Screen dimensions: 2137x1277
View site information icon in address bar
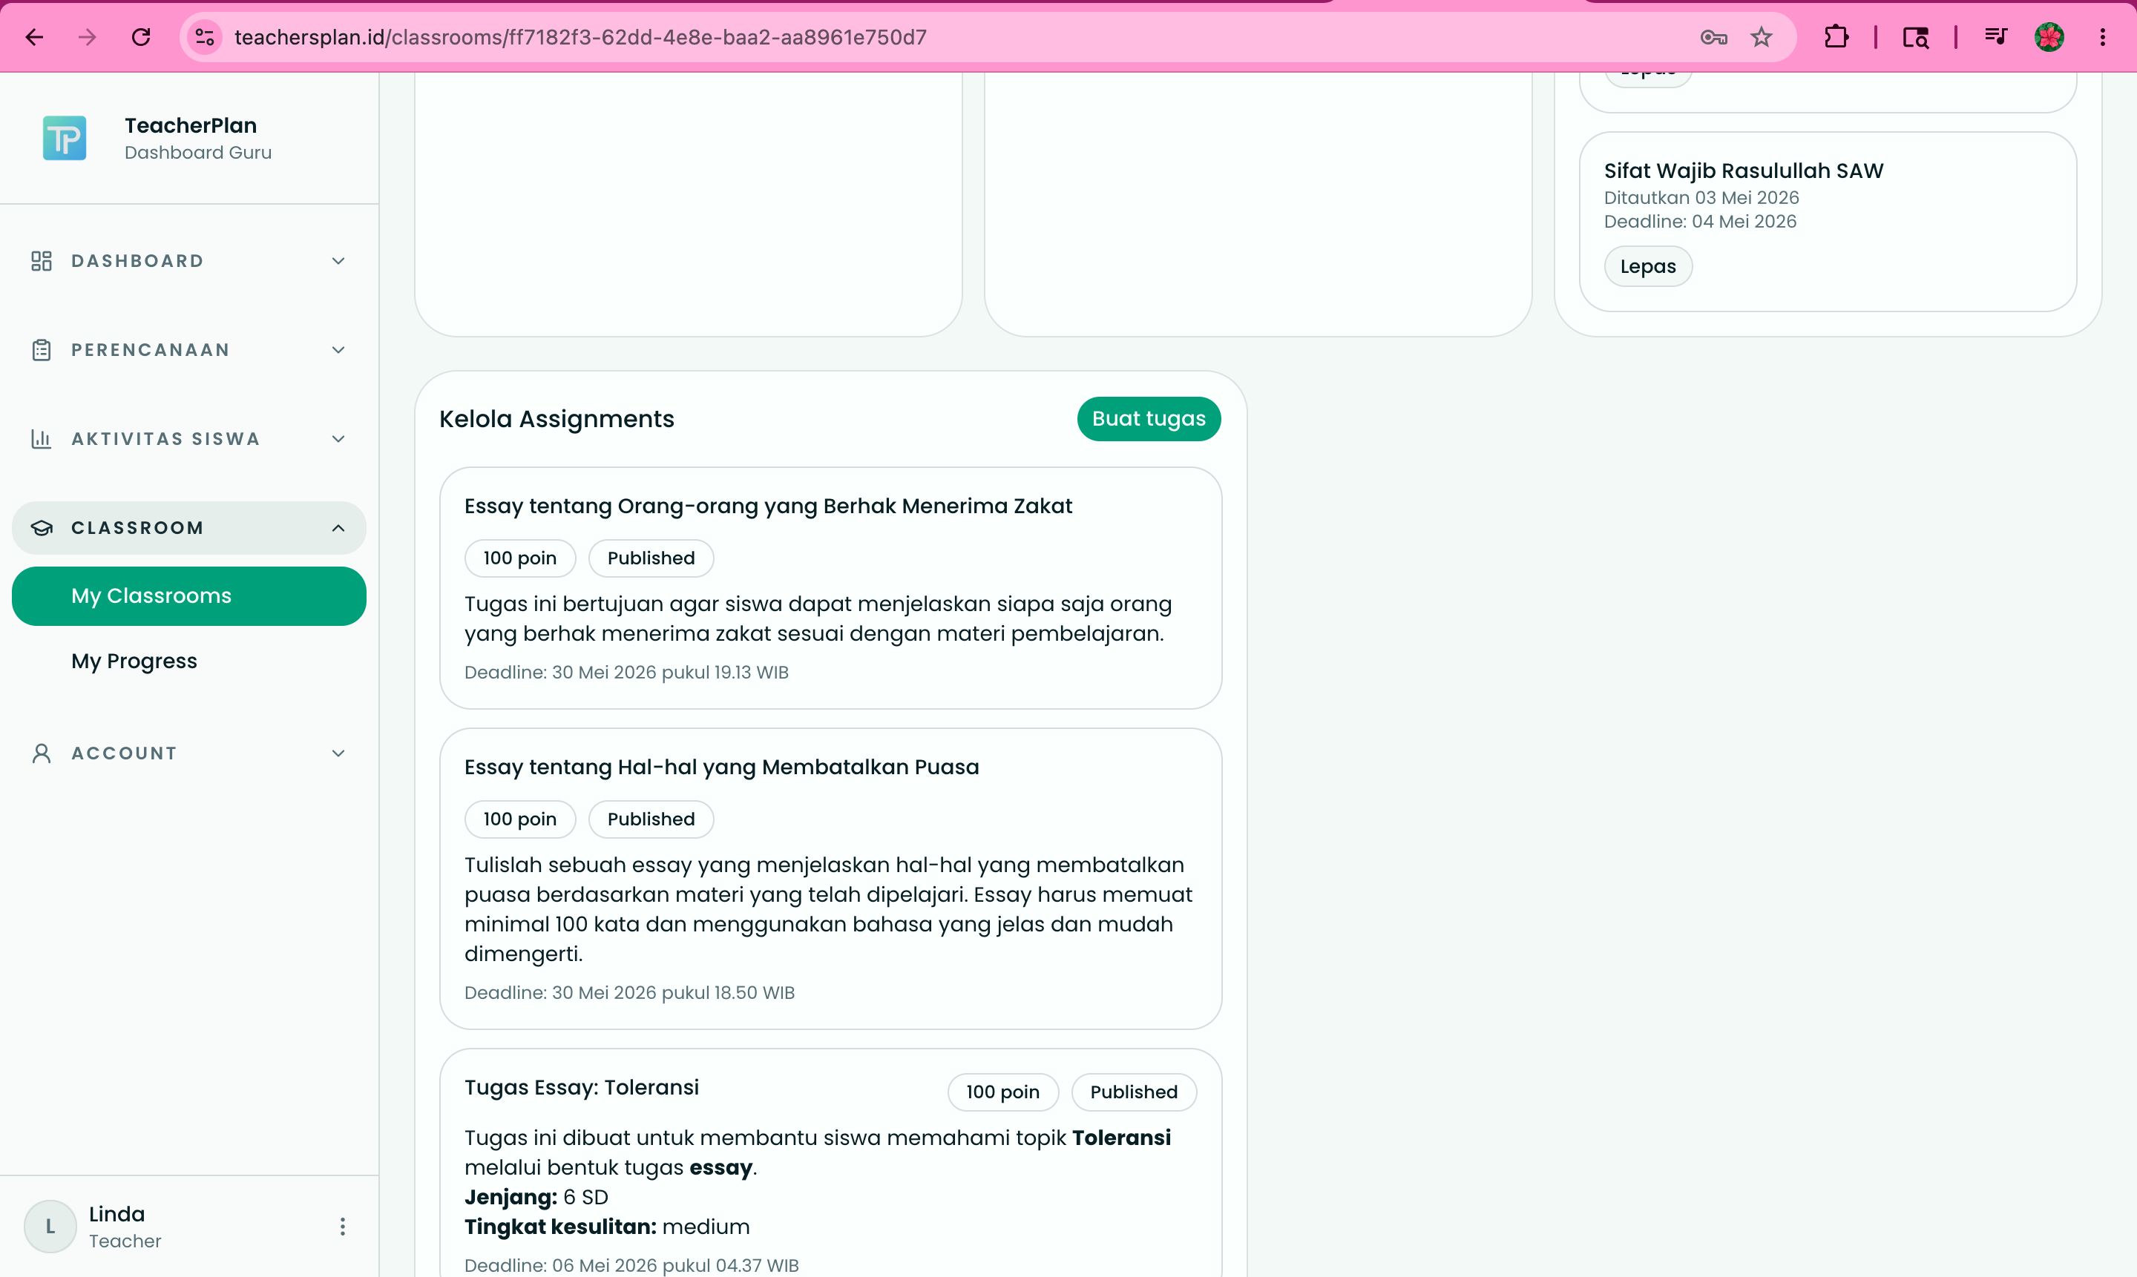click(205, 37)
